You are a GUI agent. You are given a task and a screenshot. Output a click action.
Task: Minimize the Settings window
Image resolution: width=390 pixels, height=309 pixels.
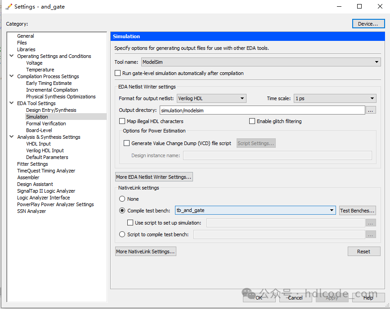339,6
